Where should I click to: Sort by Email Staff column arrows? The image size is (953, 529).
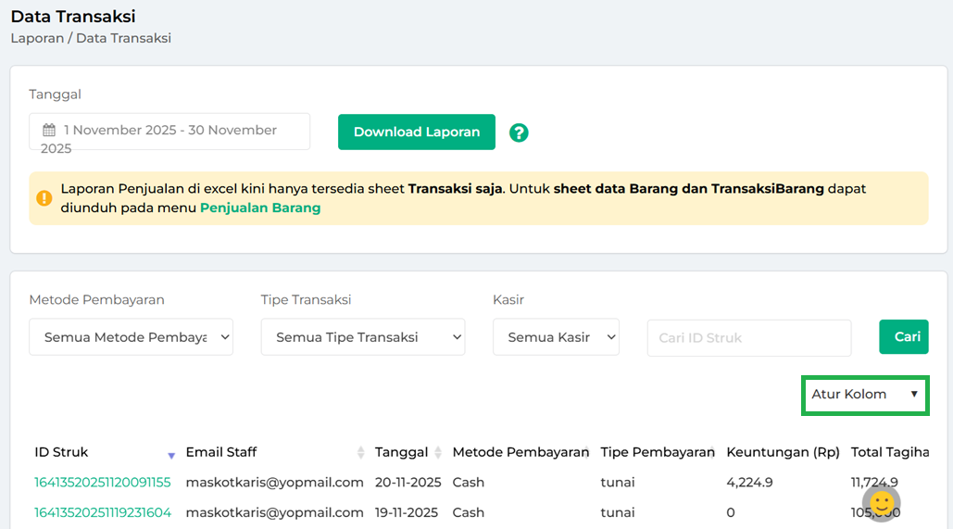coord(361,452)
